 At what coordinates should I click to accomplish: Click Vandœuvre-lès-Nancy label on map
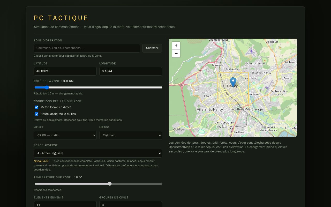[x=224, y=124]
